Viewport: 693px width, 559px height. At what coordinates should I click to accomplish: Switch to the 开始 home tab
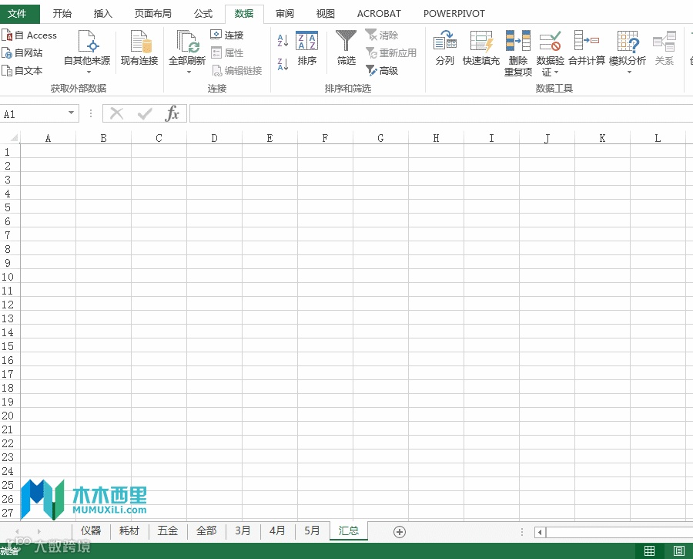[62, 14]
